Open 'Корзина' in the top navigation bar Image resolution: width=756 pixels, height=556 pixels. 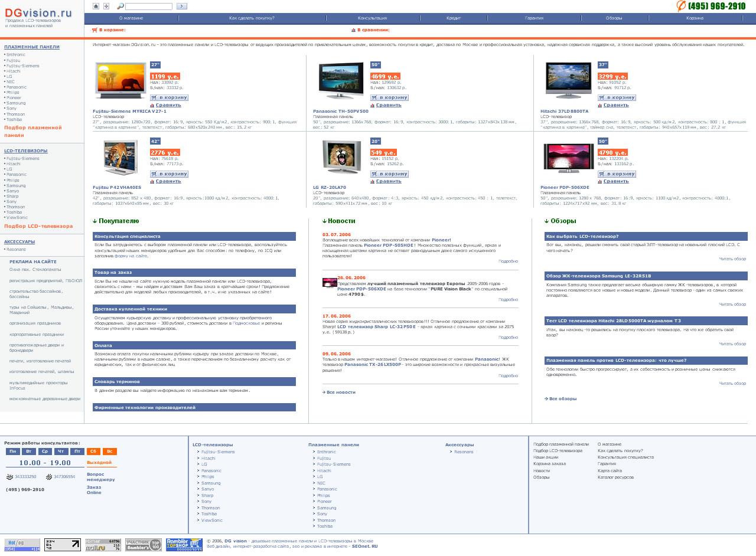(x=695, y=18)
